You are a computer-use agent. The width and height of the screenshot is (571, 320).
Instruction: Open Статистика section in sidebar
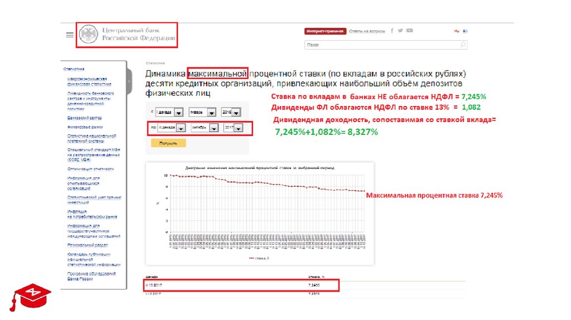click(74, 69)
